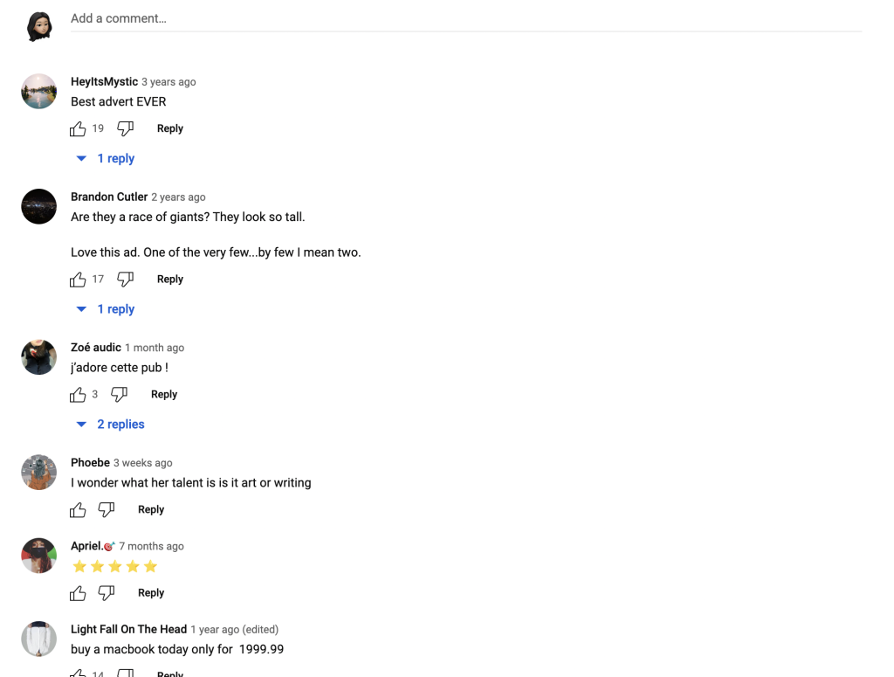Thumbs up Zoé audic's comment

[78, 395]
